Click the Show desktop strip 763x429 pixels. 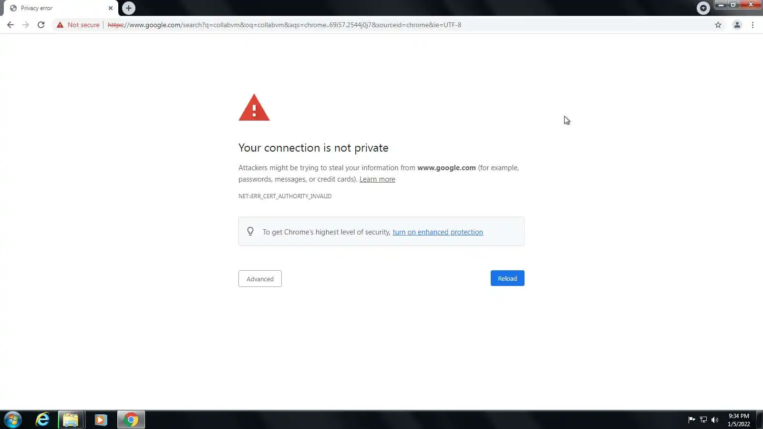point(759,420)
